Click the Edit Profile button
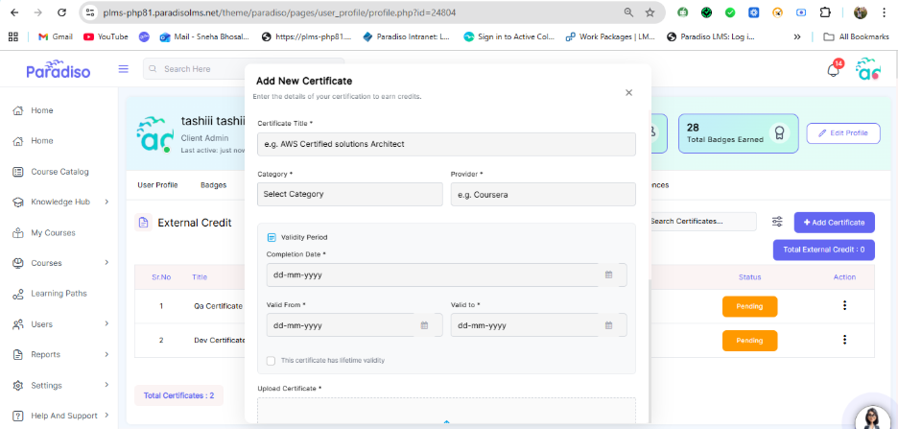Image resolution: width=898 pixels, height=429 pixels. tap(842, 133)
